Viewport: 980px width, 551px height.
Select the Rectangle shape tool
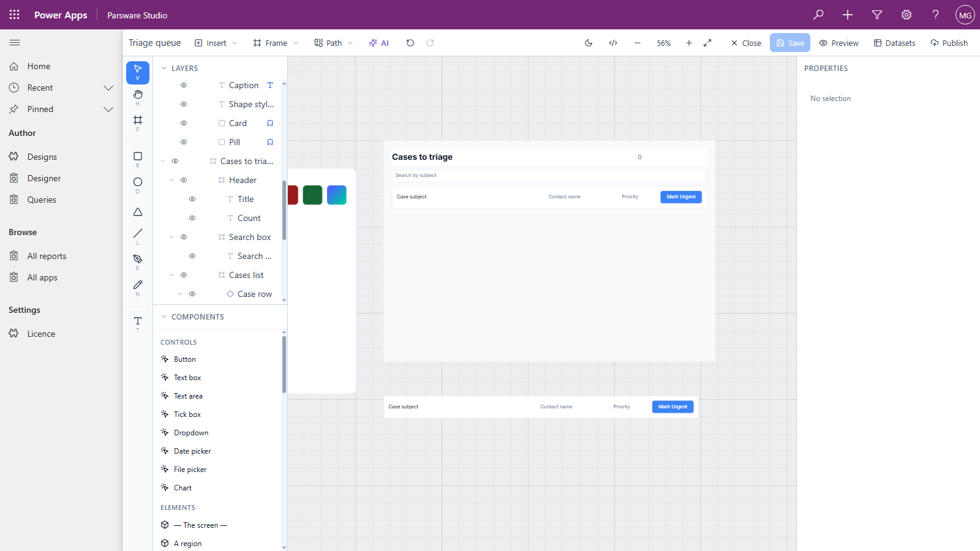[138, 159]
